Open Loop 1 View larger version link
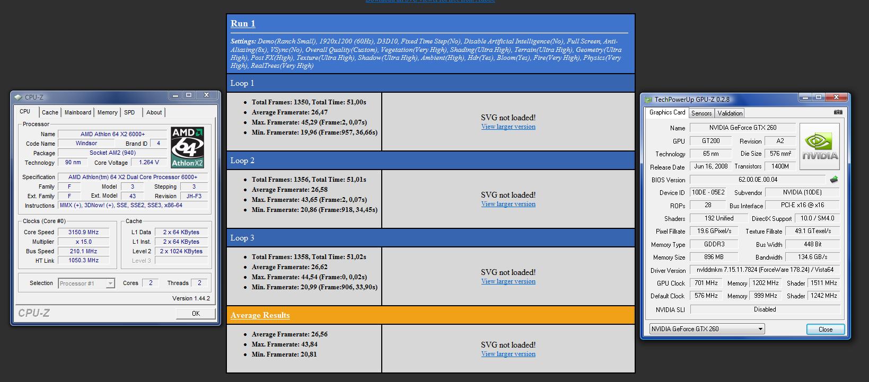The height and width of the screenshot is (382, 869). pos(508,127)
